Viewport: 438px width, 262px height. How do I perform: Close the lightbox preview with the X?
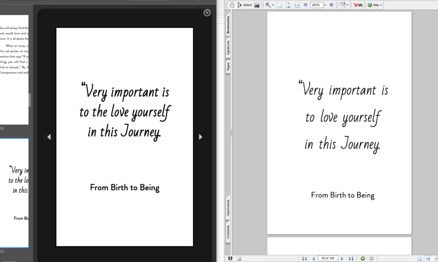point(207,13)
